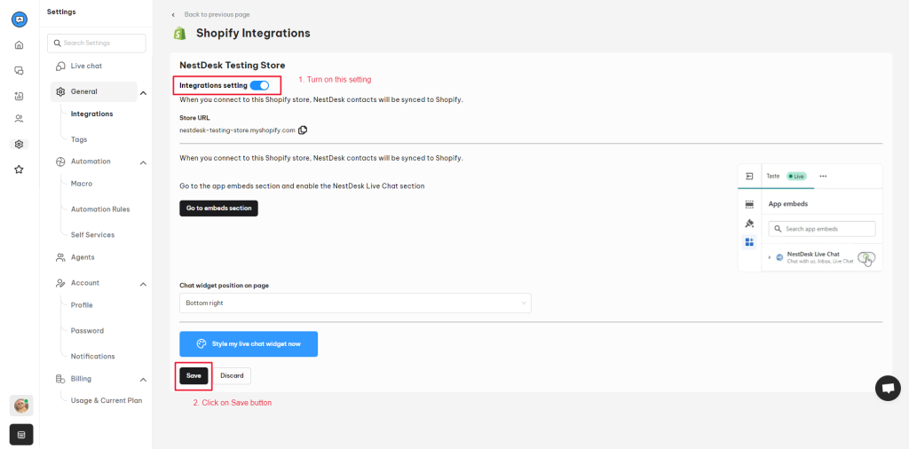Open the Macro settings page
Viewport: 909px width, 449px height.
(81, 184)
